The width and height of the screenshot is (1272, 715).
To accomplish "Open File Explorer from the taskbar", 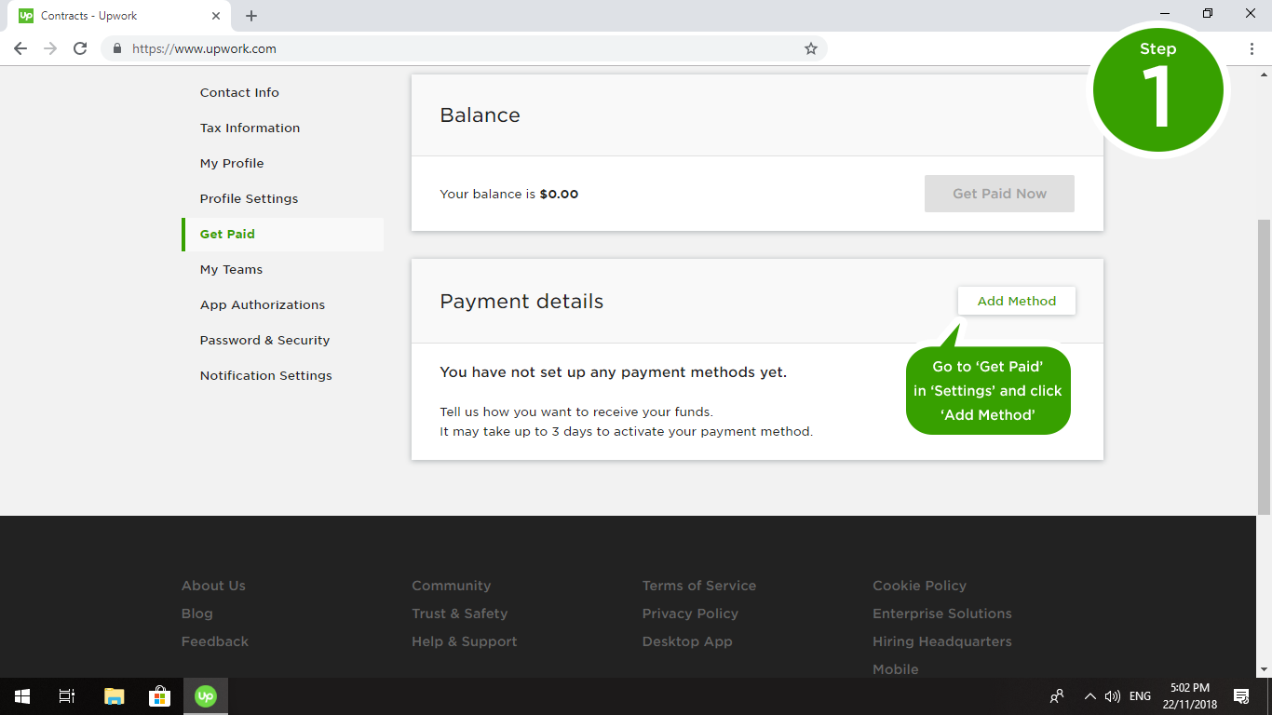I will [114, 695].
